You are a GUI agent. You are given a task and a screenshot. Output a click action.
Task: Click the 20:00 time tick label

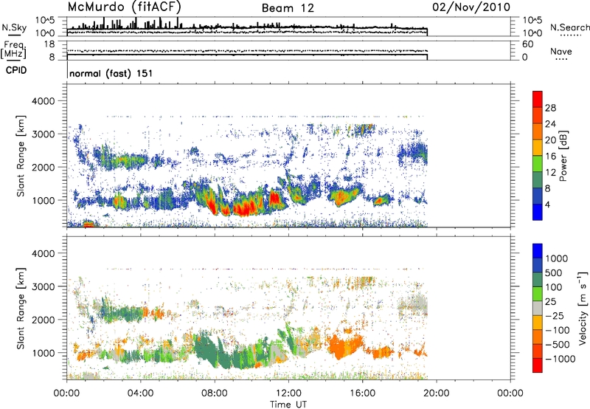[436, 393]
